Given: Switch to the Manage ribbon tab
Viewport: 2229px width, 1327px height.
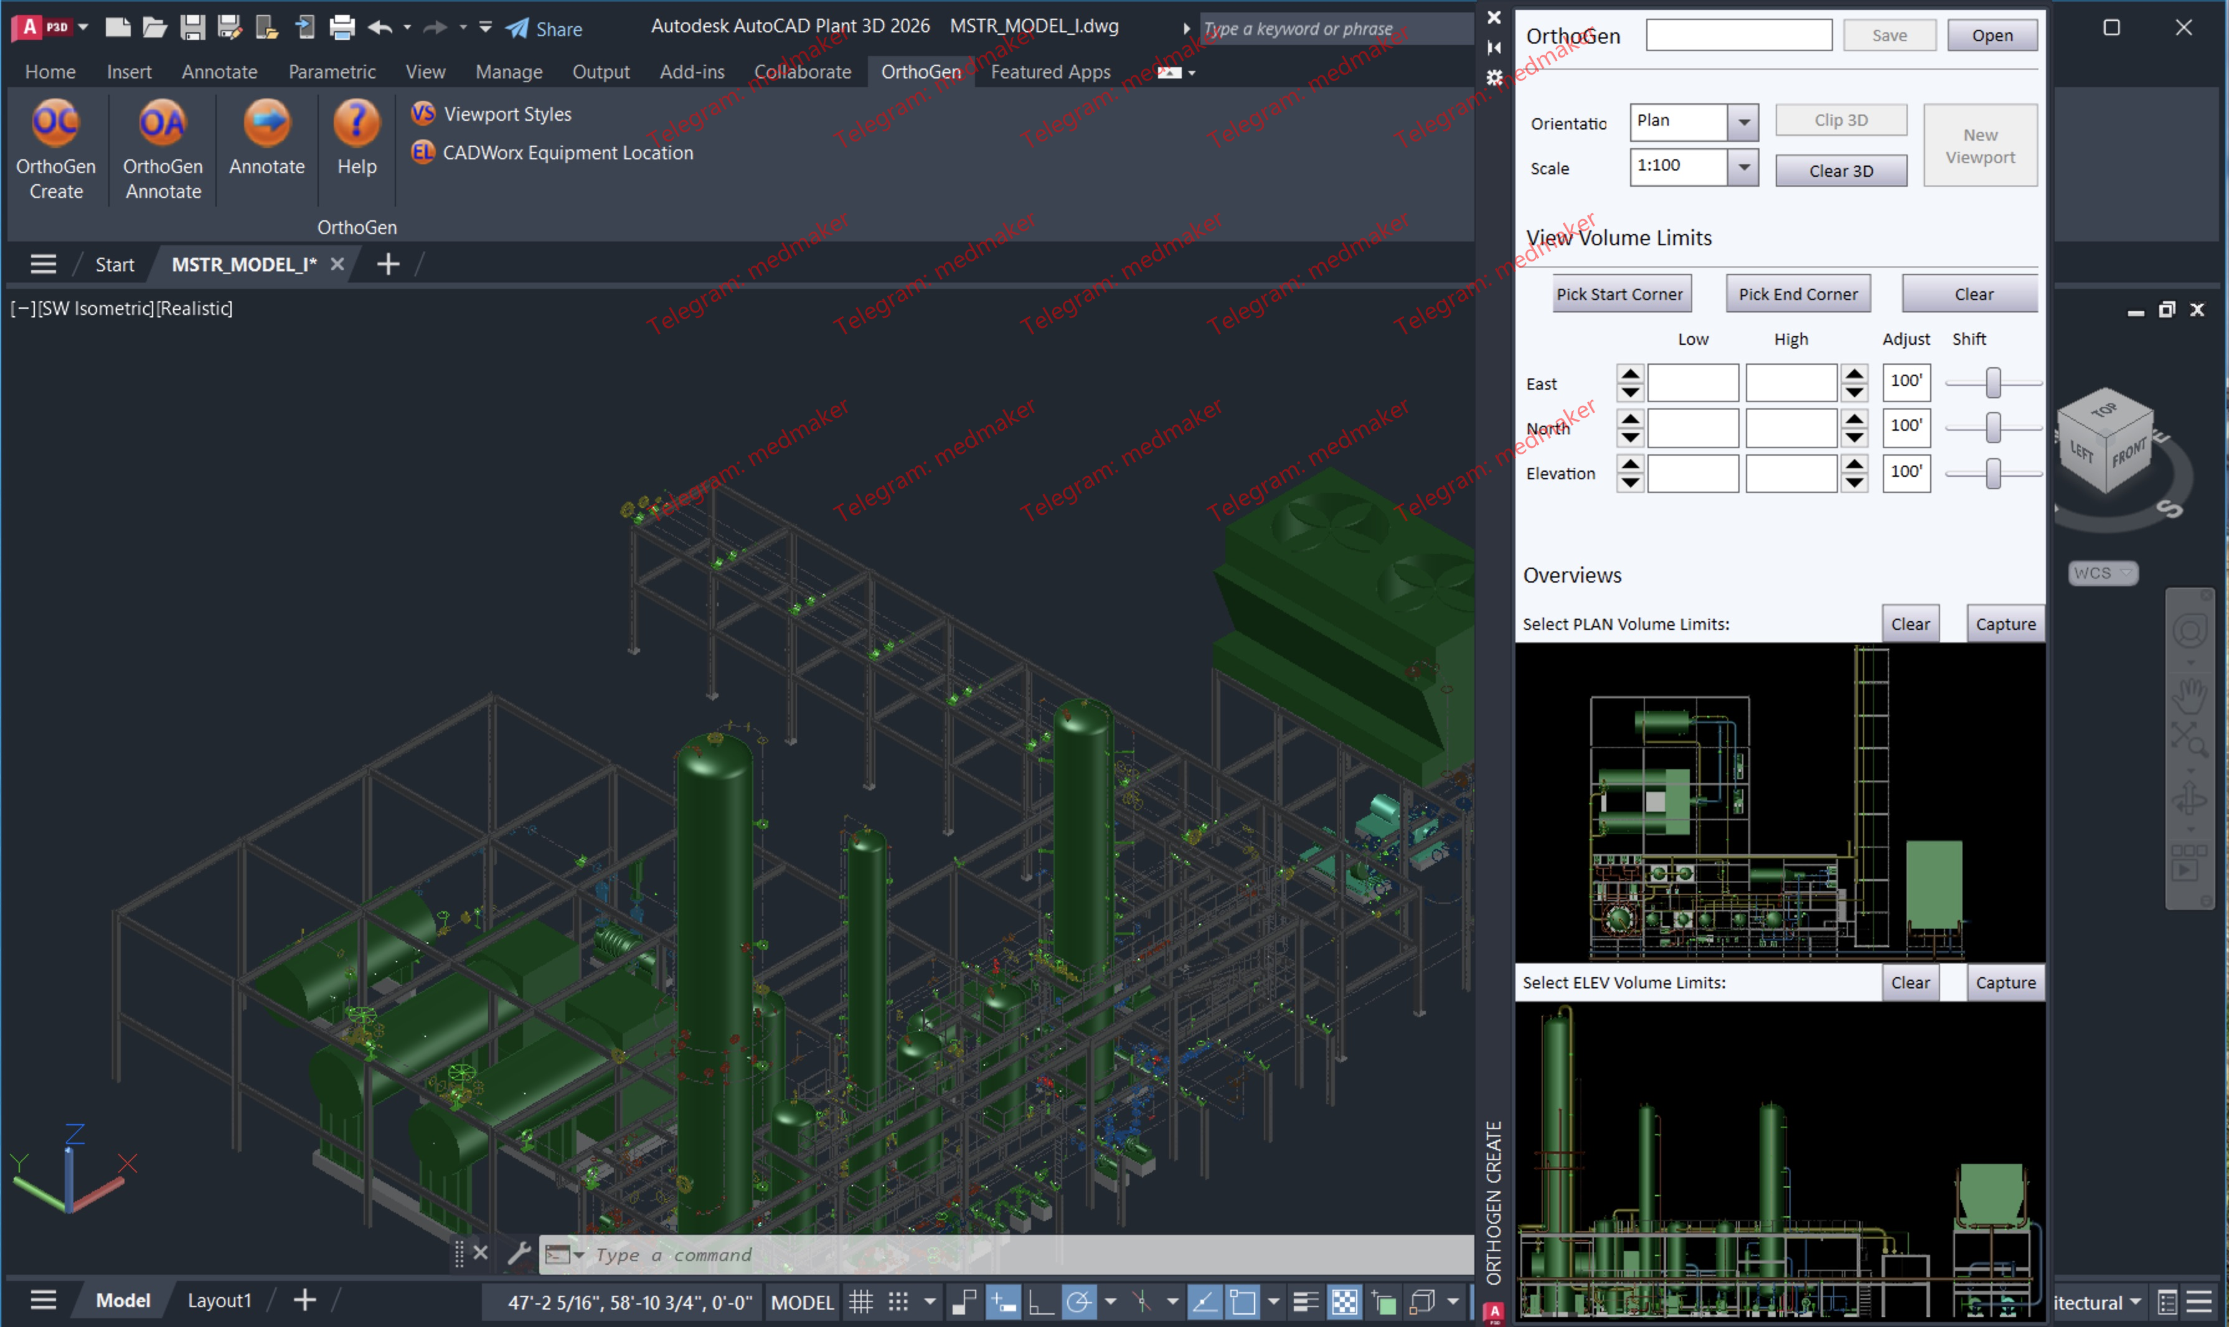Looking at the screenshot, I should tap(508, 72).
